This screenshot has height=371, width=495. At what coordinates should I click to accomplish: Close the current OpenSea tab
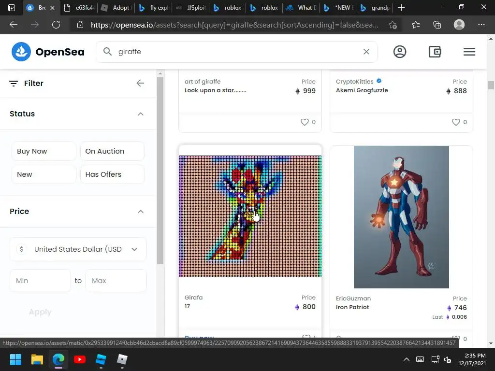53,8
